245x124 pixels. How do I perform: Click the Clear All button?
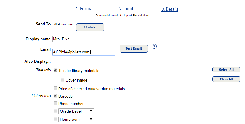[x=226, y=79]
